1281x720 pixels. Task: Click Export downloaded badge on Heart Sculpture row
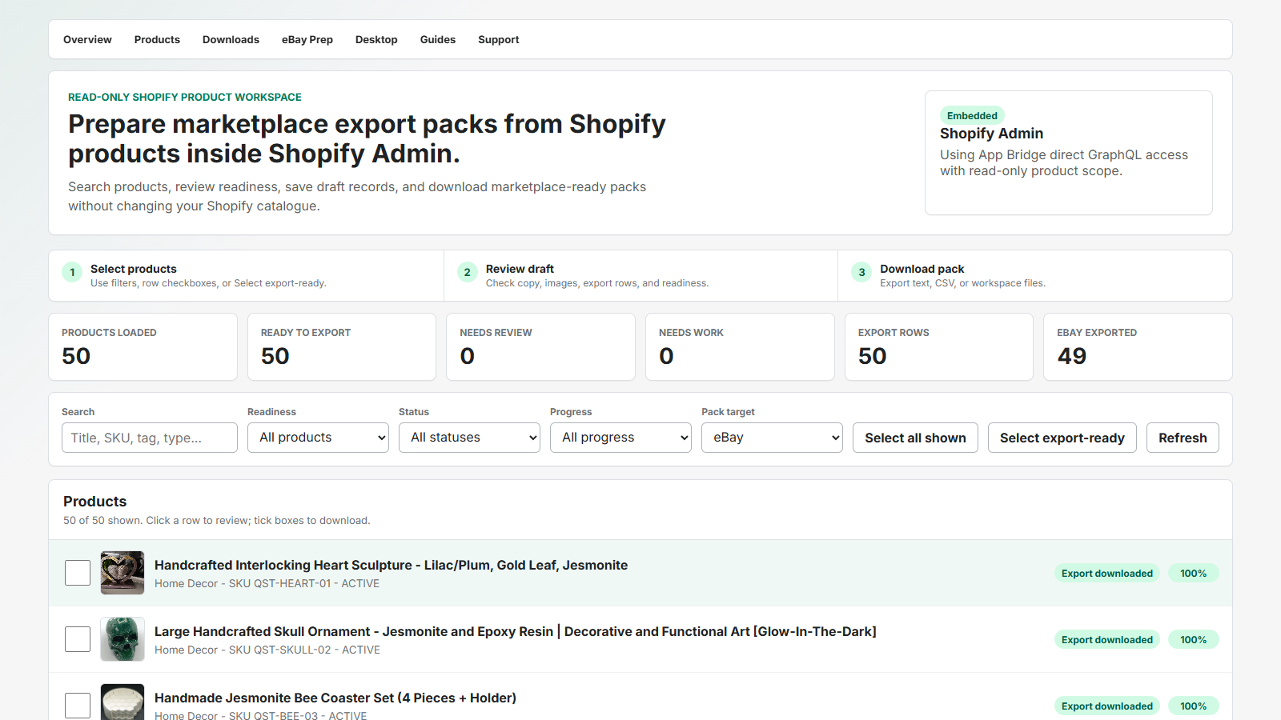click(1107, 573)
